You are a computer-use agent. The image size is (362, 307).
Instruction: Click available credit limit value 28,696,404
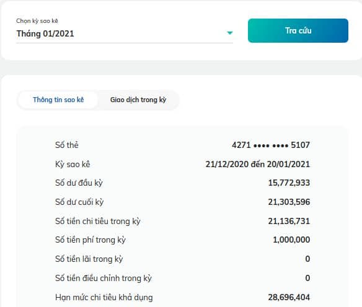[x=289, y=297]
